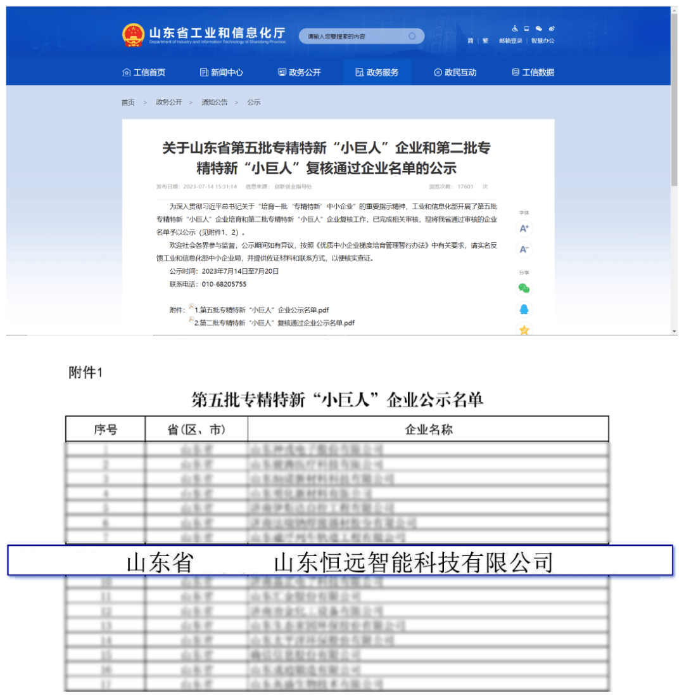Click the 序号 column header
Image resolution: width=684 pixels, height=698 pixels.
point(105,430)
